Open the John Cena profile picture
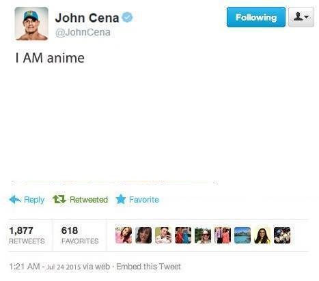The width and height of the screenshot is (319, 281). [31, 24]
